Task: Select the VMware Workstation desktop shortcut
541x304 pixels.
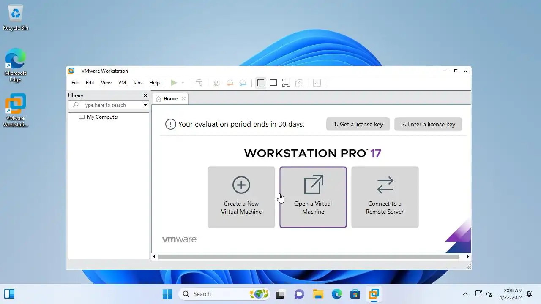Action: [16, 110]
